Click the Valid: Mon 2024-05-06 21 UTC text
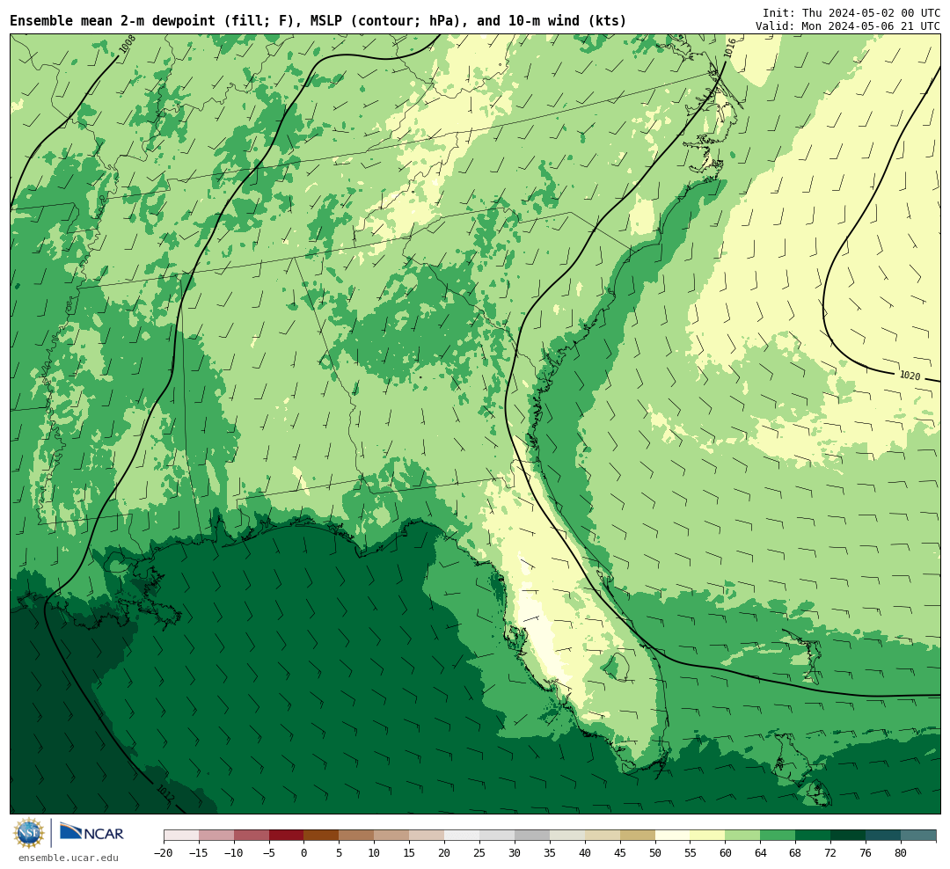The width and height of the screenshot is (950, 869). click(848, 26)
